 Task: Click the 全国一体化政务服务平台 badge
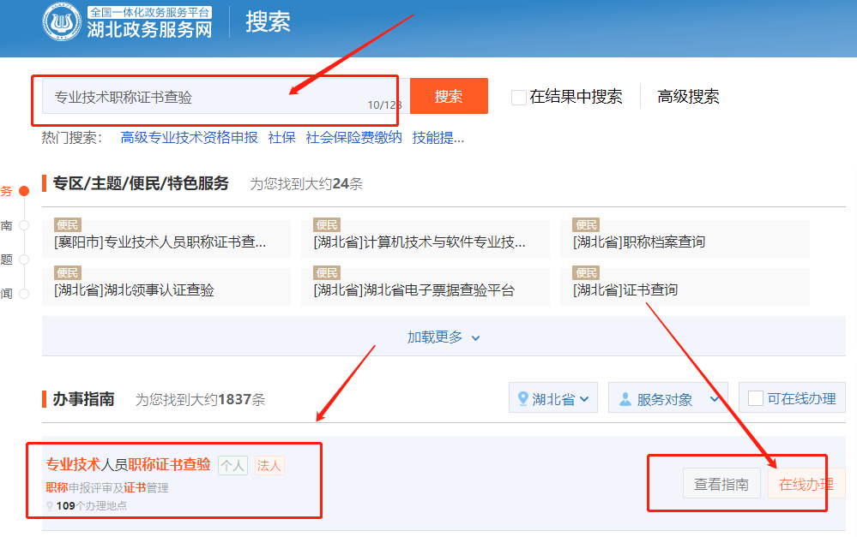point(150,12)
